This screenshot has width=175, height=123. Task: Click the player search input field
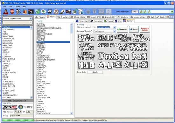point(160,11)
